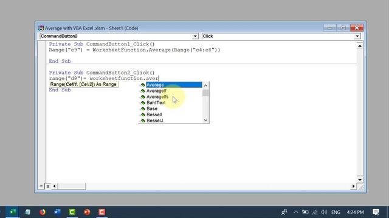Select AverageIf in the autocomplete list
The image size is (389, 218).
[x=156, y=91]
